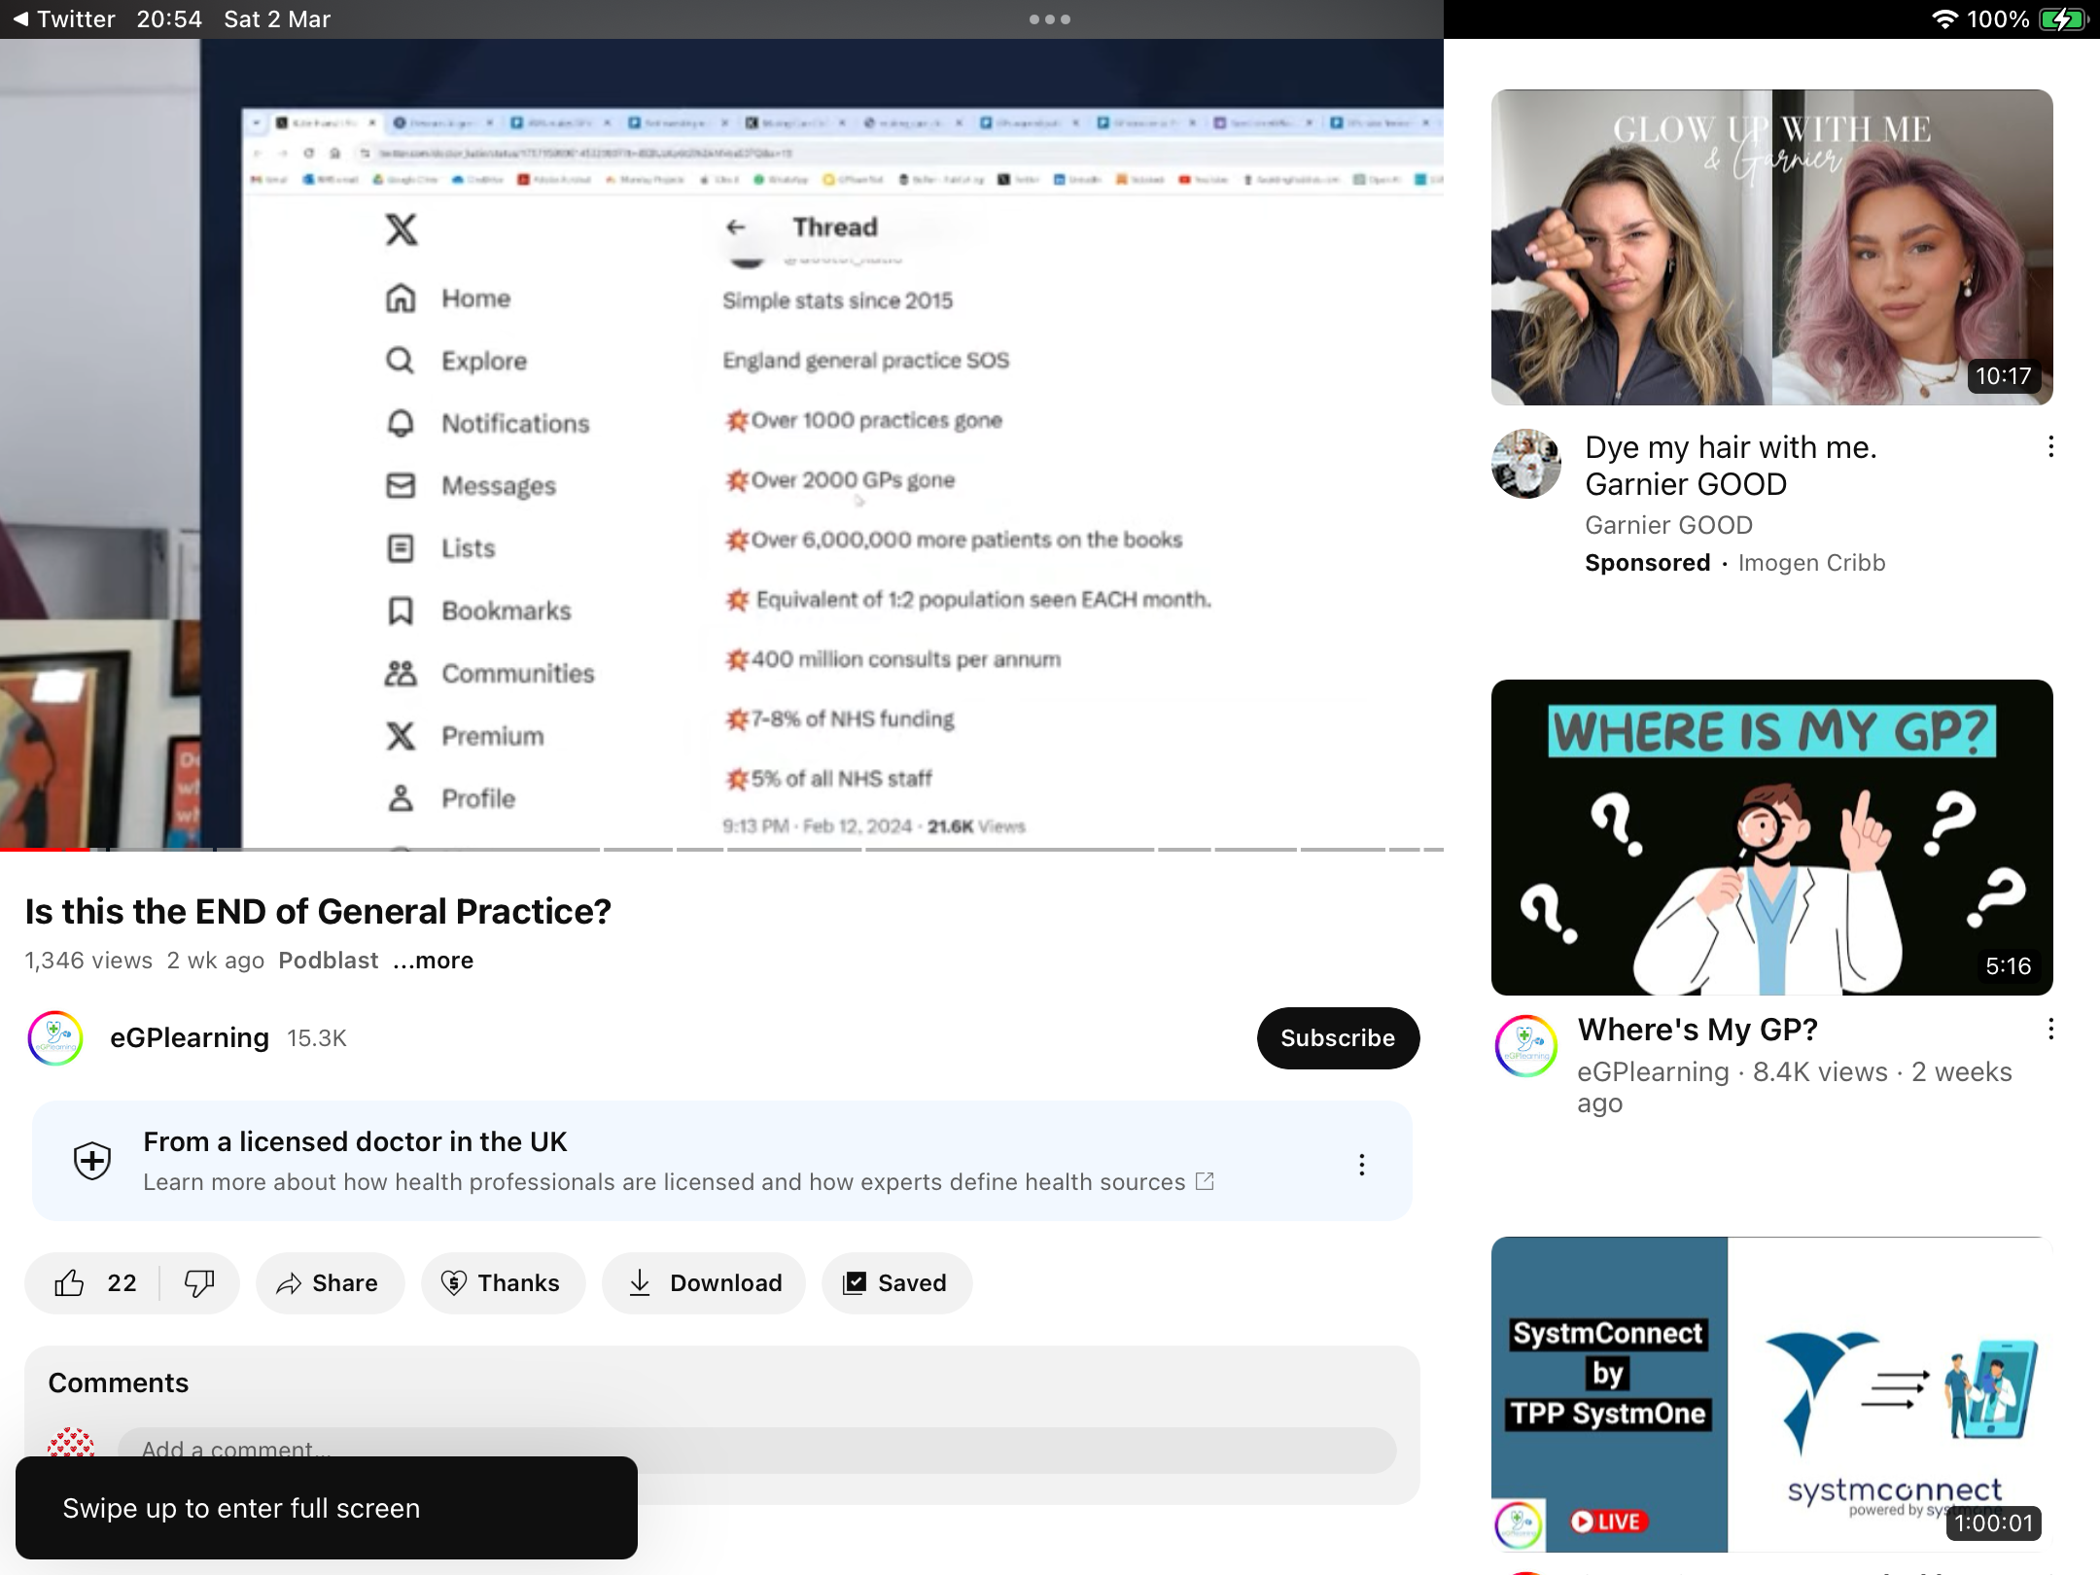Click the 1,346 views text
Screen dimensions: 2100x1575
(88, 961)
